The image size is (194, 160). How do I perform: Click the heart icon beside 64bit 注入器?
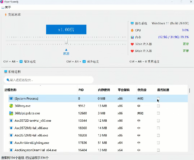pos(132,51)
